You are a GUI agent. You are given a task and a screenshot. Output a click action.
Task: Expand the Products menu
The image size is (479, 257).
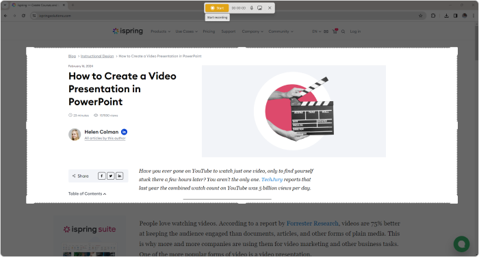160,31
